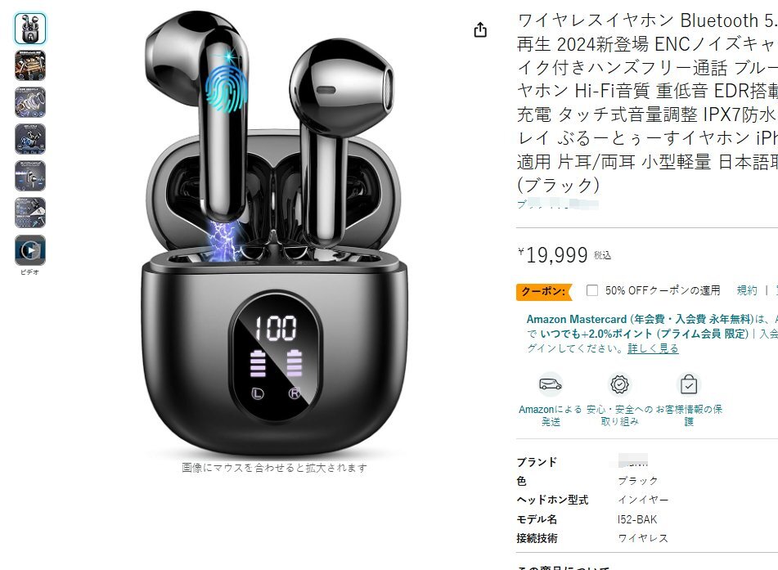Image resolution: width=778 pixels, height=570 pixels.
Task: Click the customer information protection bag icon
Action: [x=689, y=384]
